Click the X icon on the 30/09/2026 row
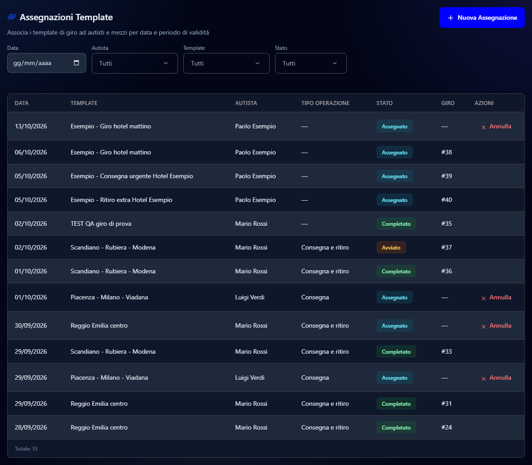 [x=484, y=326]
